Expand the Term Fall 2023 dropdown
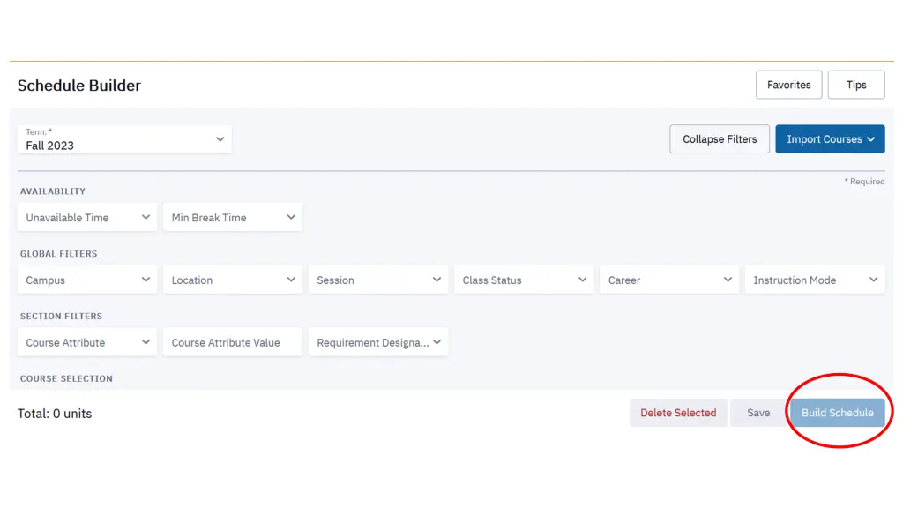903x508 pixels. pyautogui.click(x=124, y=139)
